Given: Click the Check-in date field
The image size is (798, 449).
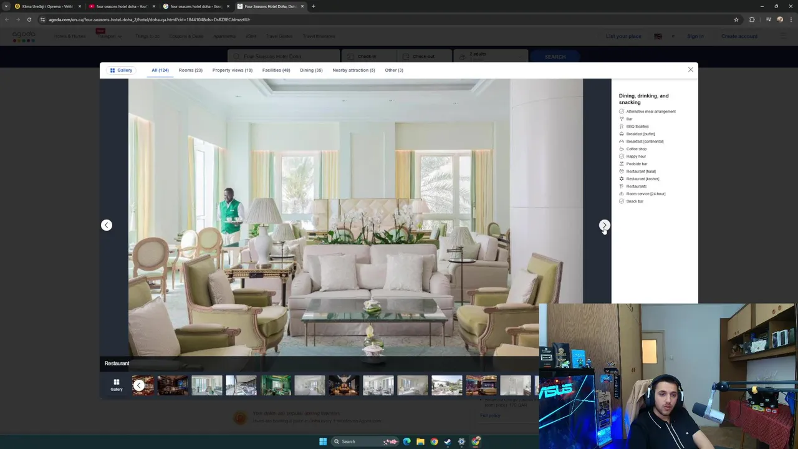Looking at the screenshot, I should (x=368, y=56).
